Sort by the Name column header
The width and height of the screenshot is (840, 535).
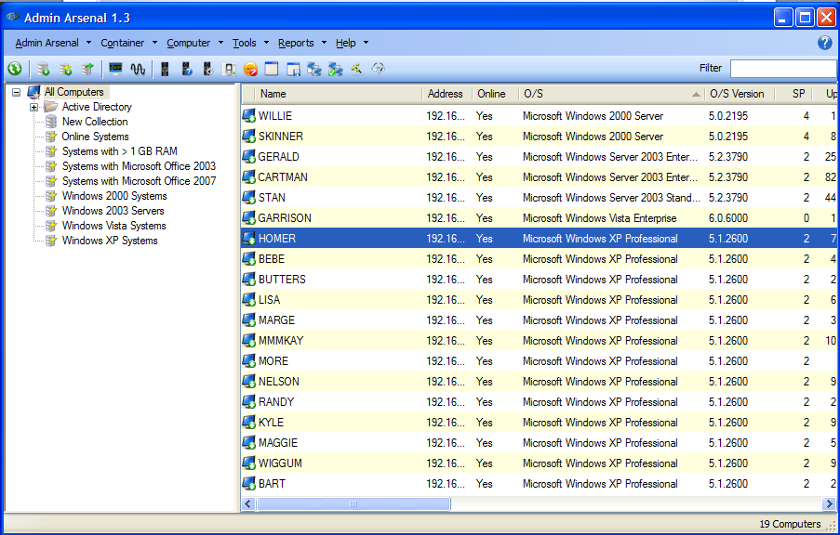(339, 94)
